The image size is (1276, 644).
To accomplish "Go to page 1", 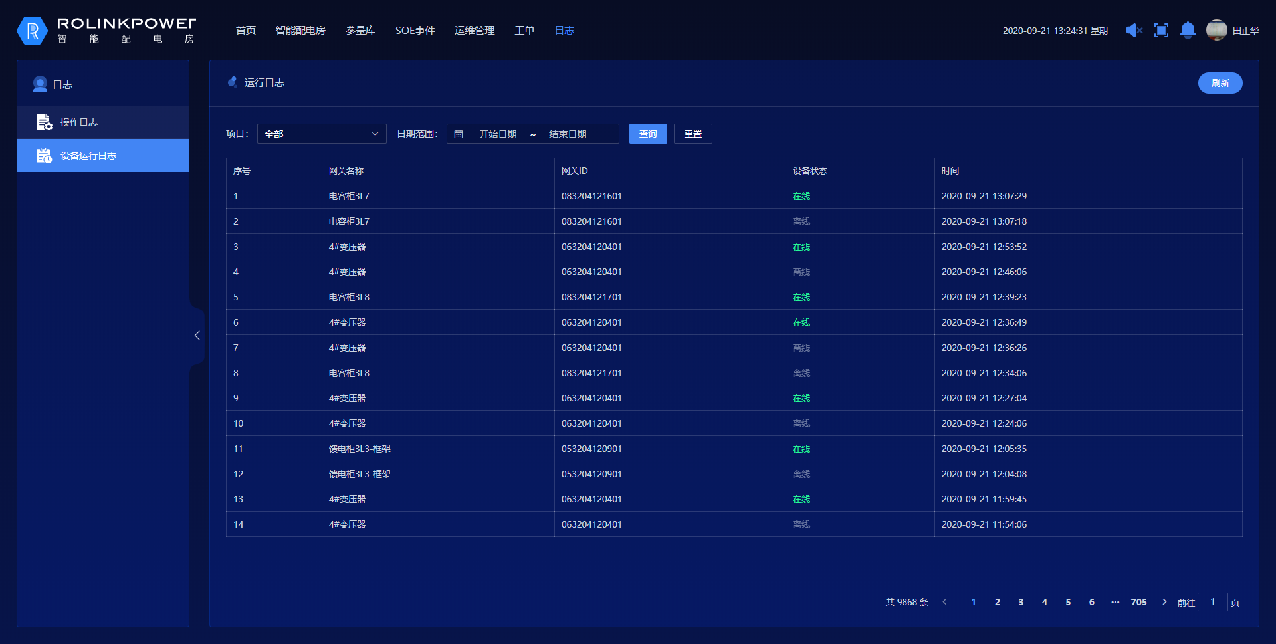I will (974, 602).
